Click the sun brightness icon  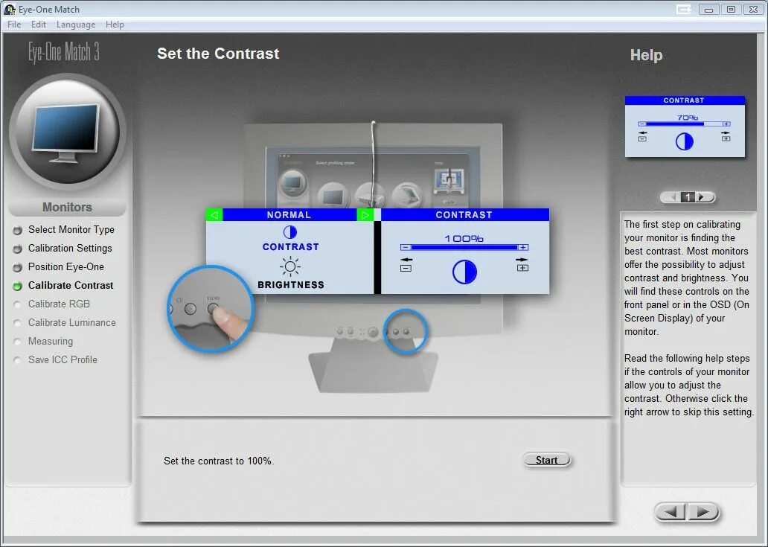[290, 267]
